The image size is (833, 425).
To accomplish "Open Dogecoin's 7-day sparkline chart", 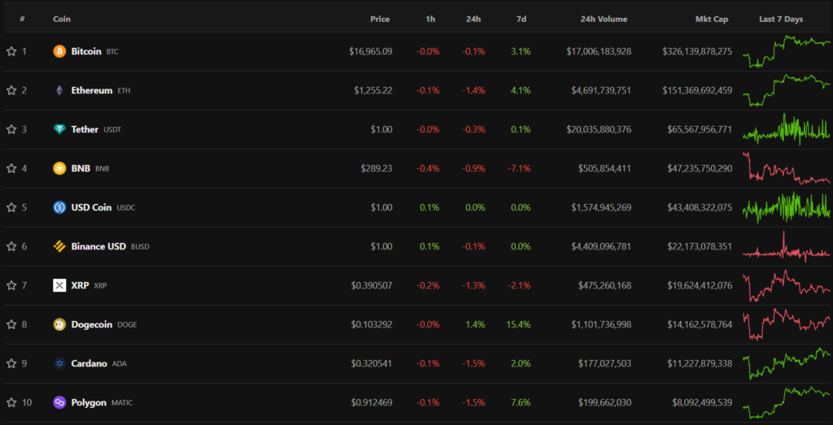I will (787, 325).
